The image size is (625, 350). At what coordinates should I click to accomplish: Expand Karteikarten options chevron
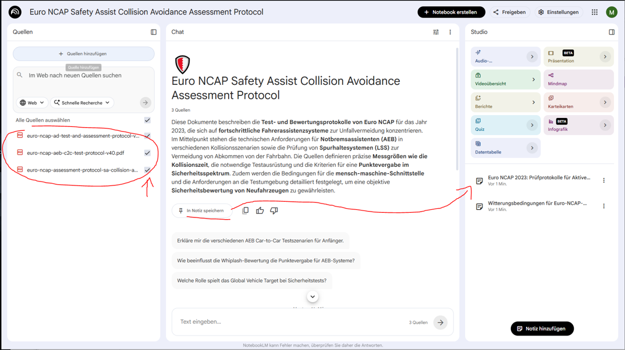click(605, 102)
